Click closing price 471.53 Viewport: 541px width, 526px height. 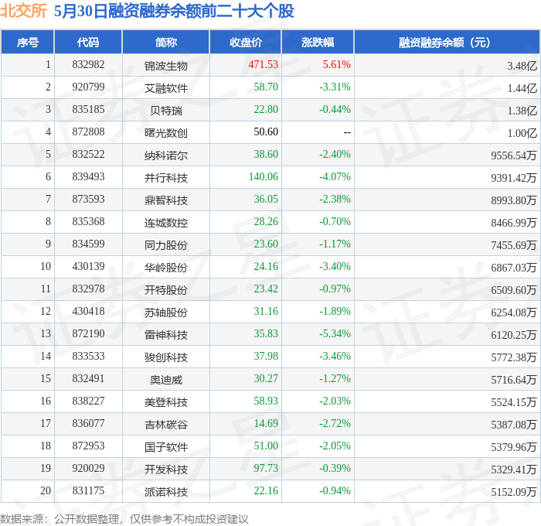(x=264, y=64)
